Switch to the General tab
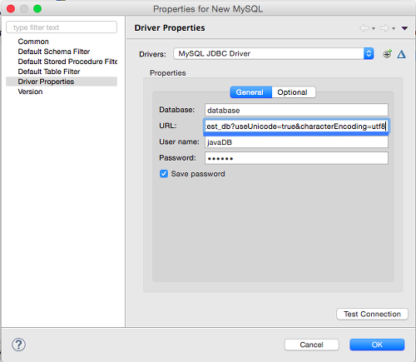This screenshot has height=362, width=416. [x=251, y=92]
